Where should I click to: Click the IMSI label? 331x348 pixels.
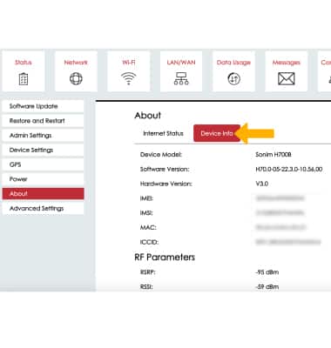146,213
